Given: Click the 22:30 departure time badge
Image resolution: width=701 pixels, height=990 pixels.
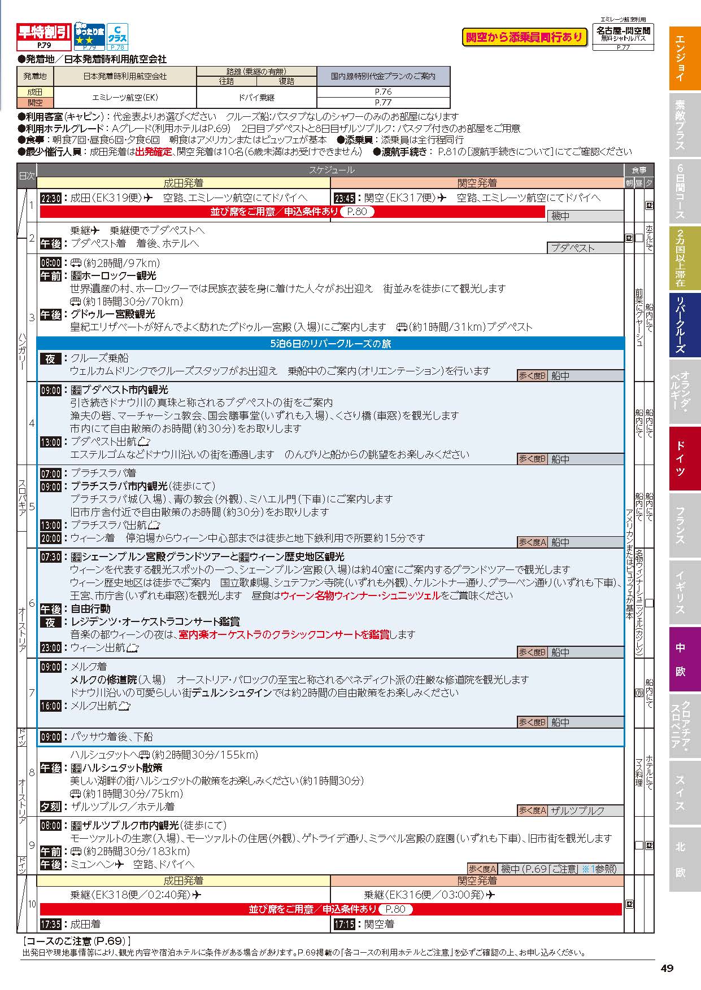Looking at the screenshot, I should (x=51, y=198).
